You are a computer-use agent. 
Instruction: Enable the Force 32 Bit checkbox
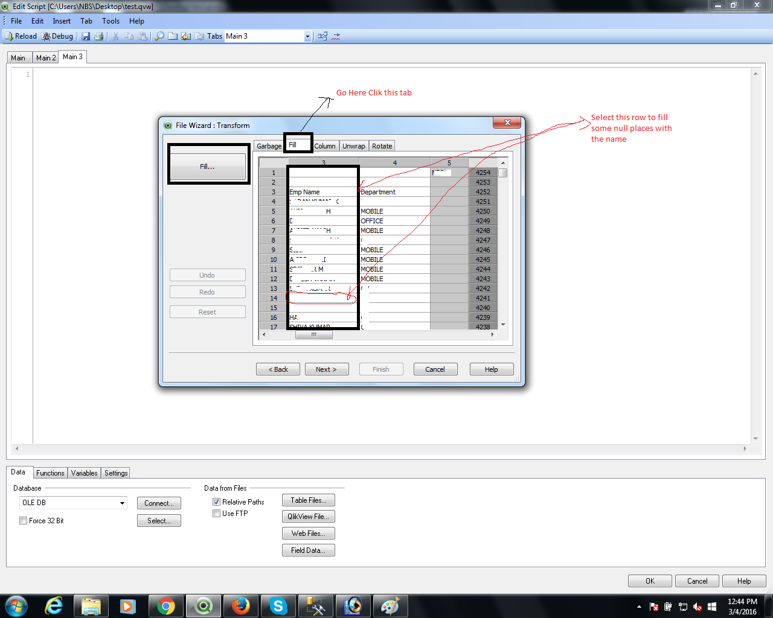coord(23,521)
